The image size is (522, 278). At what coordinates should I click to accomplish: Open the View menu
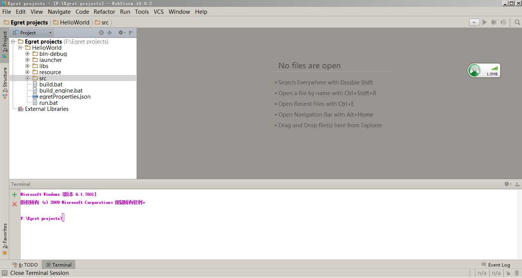point(37,12)
